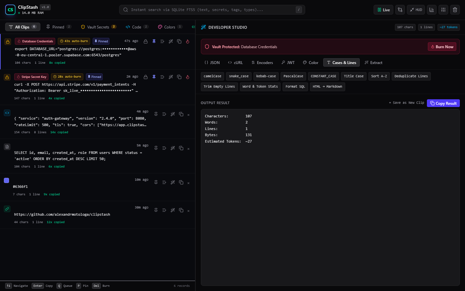Screen dimensions: 465x291
Task: Open the magic wand studio for the SELECT SQL clip
Action: coord(173,148)
